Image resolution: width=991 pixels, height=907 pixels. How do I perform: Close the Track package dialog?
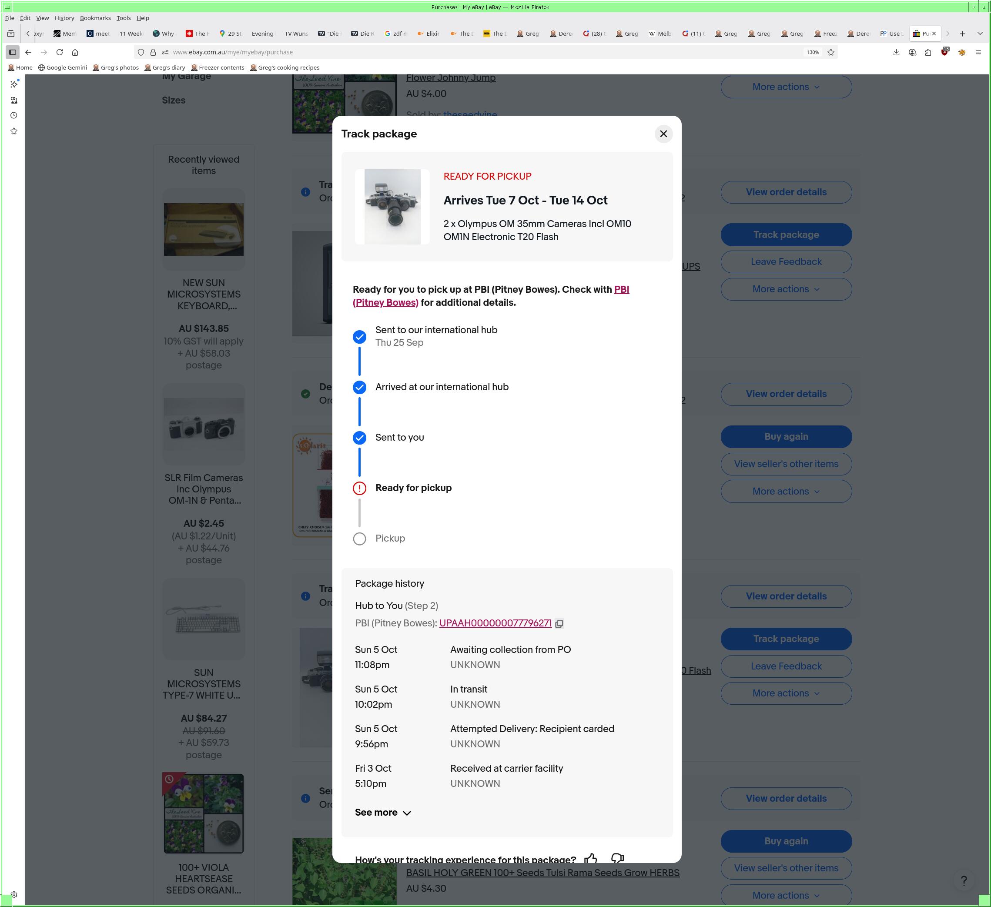point(663,134)
